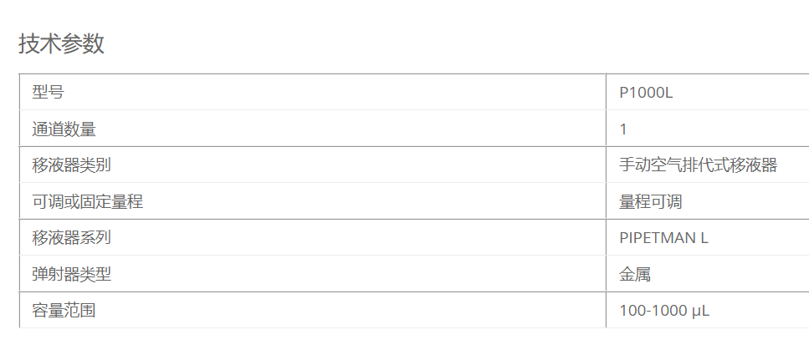
Task: Click the 100-1000 μL volume value
Action: click(664, 311)
